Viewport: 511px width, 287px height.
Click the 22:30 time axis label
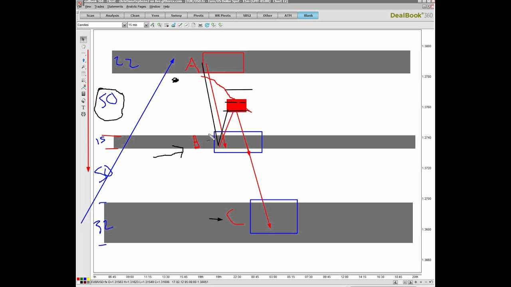[237, 277]
